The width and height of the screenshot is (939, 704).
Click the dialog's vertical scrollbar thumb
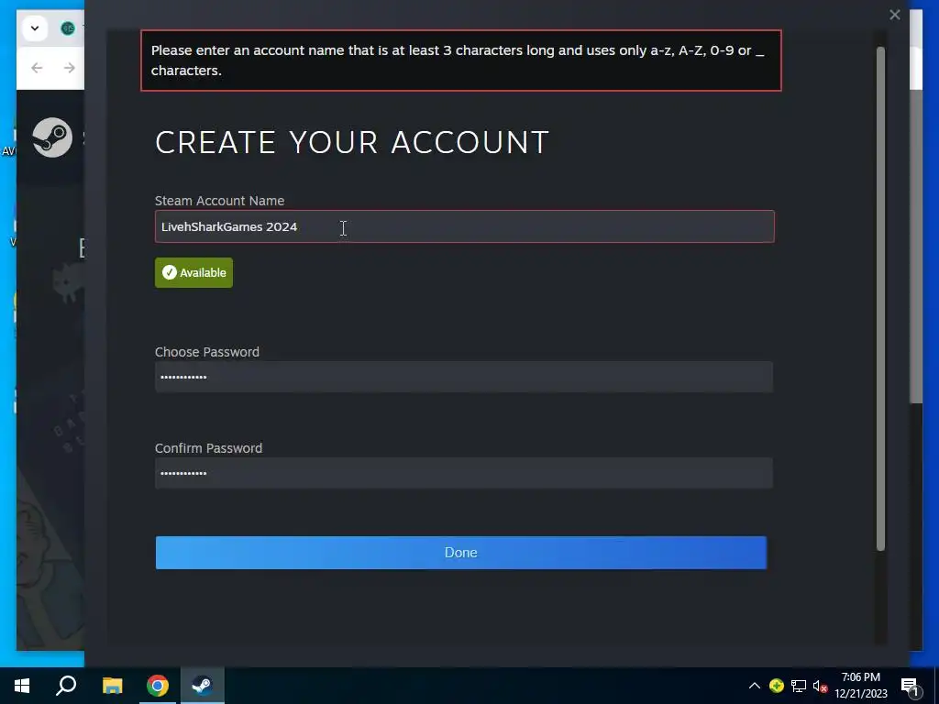(x=880, y=298)
